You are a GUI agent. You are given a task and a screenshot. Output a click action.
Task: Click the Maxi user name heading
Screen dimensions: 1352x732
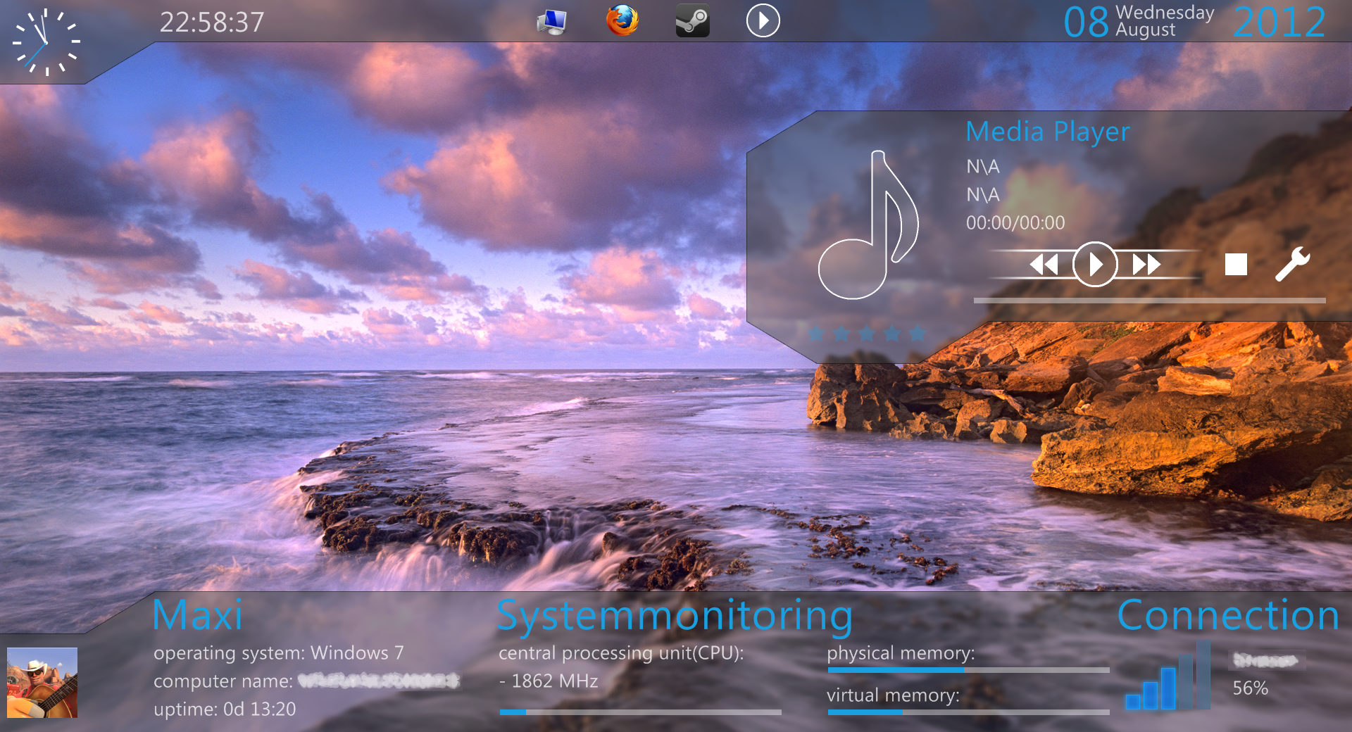197,615
